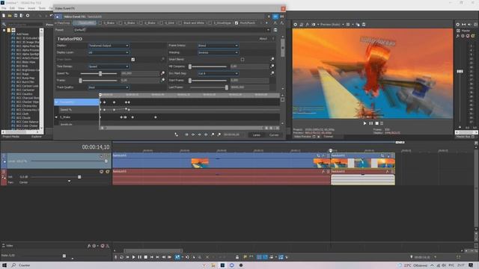Image resolution: width=479 pixels, height=269 pixels.
Task: Toggle the first S_Shake effect checkbox
Action: pyautogui.click(x=100, y=23)
